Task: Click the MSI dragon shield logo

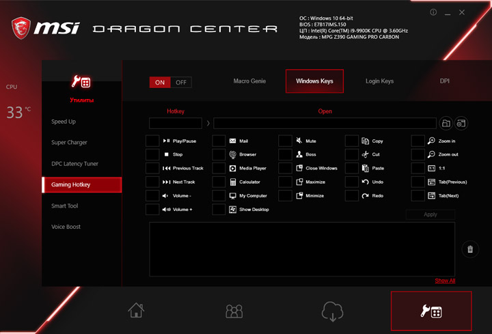Action: coord(21,28)
